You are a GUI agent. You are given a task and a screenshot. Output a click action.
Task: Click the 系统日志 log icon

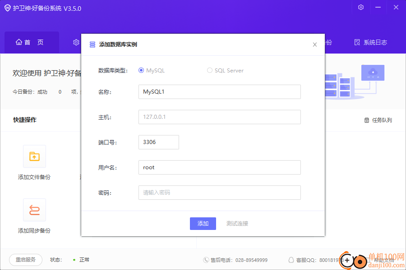[x=357, y=42]
